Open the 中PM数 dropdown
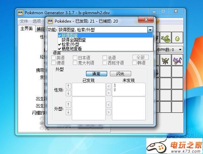The width and height of the screenshot is (203, 154). (180, 50)
